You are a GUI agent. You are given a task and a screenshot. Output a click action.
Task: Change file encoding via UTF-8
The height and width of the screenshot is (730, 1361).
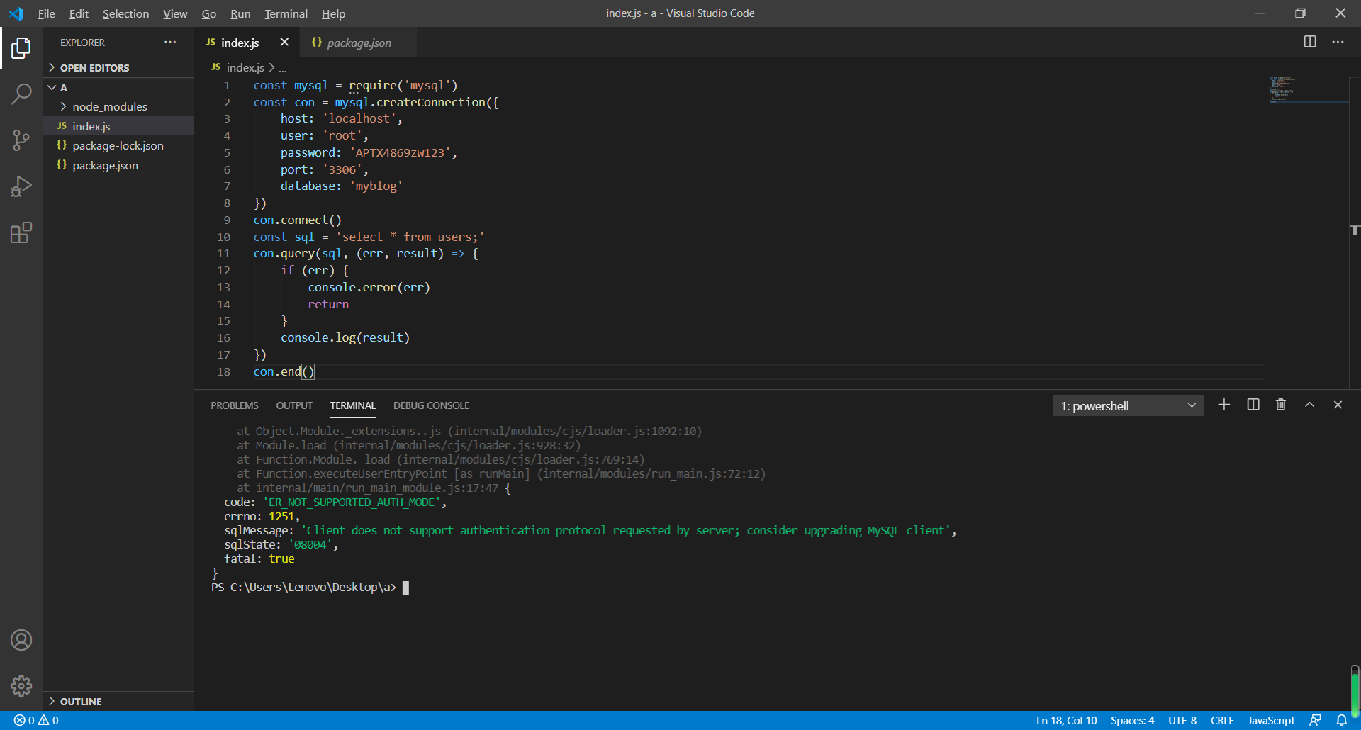1182,720
